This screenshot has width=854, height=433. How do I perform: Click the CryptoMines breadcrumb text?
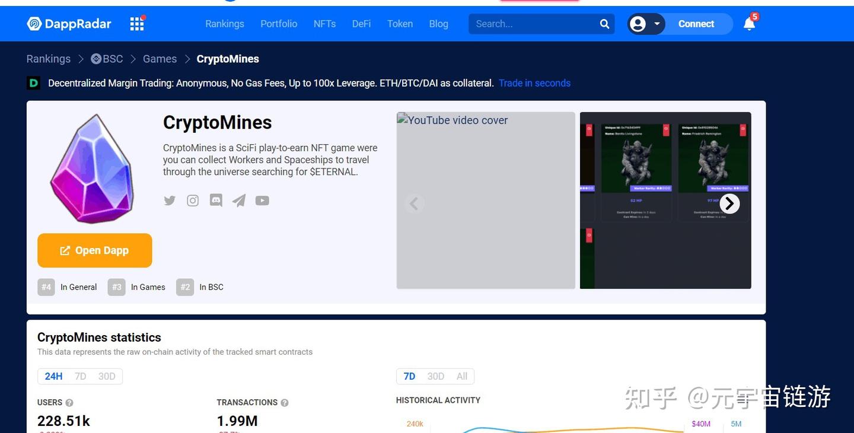pos(228,59)
